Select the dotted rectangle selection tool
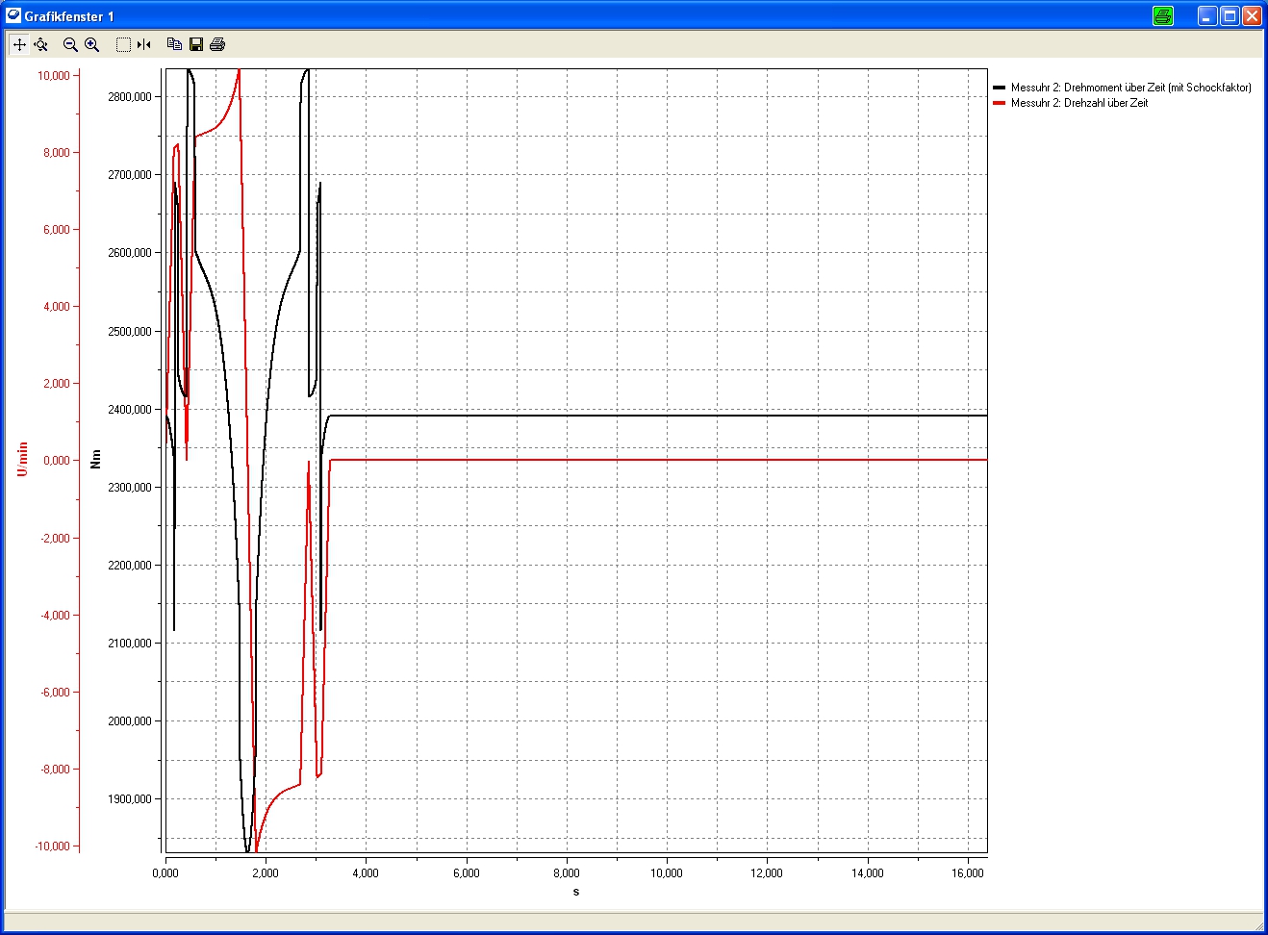 [123, 44]
